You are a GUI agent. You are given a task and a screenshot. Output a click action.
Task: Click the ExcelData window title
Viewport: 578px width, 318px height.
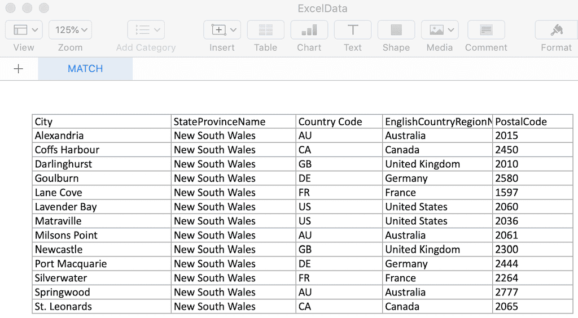322,8
